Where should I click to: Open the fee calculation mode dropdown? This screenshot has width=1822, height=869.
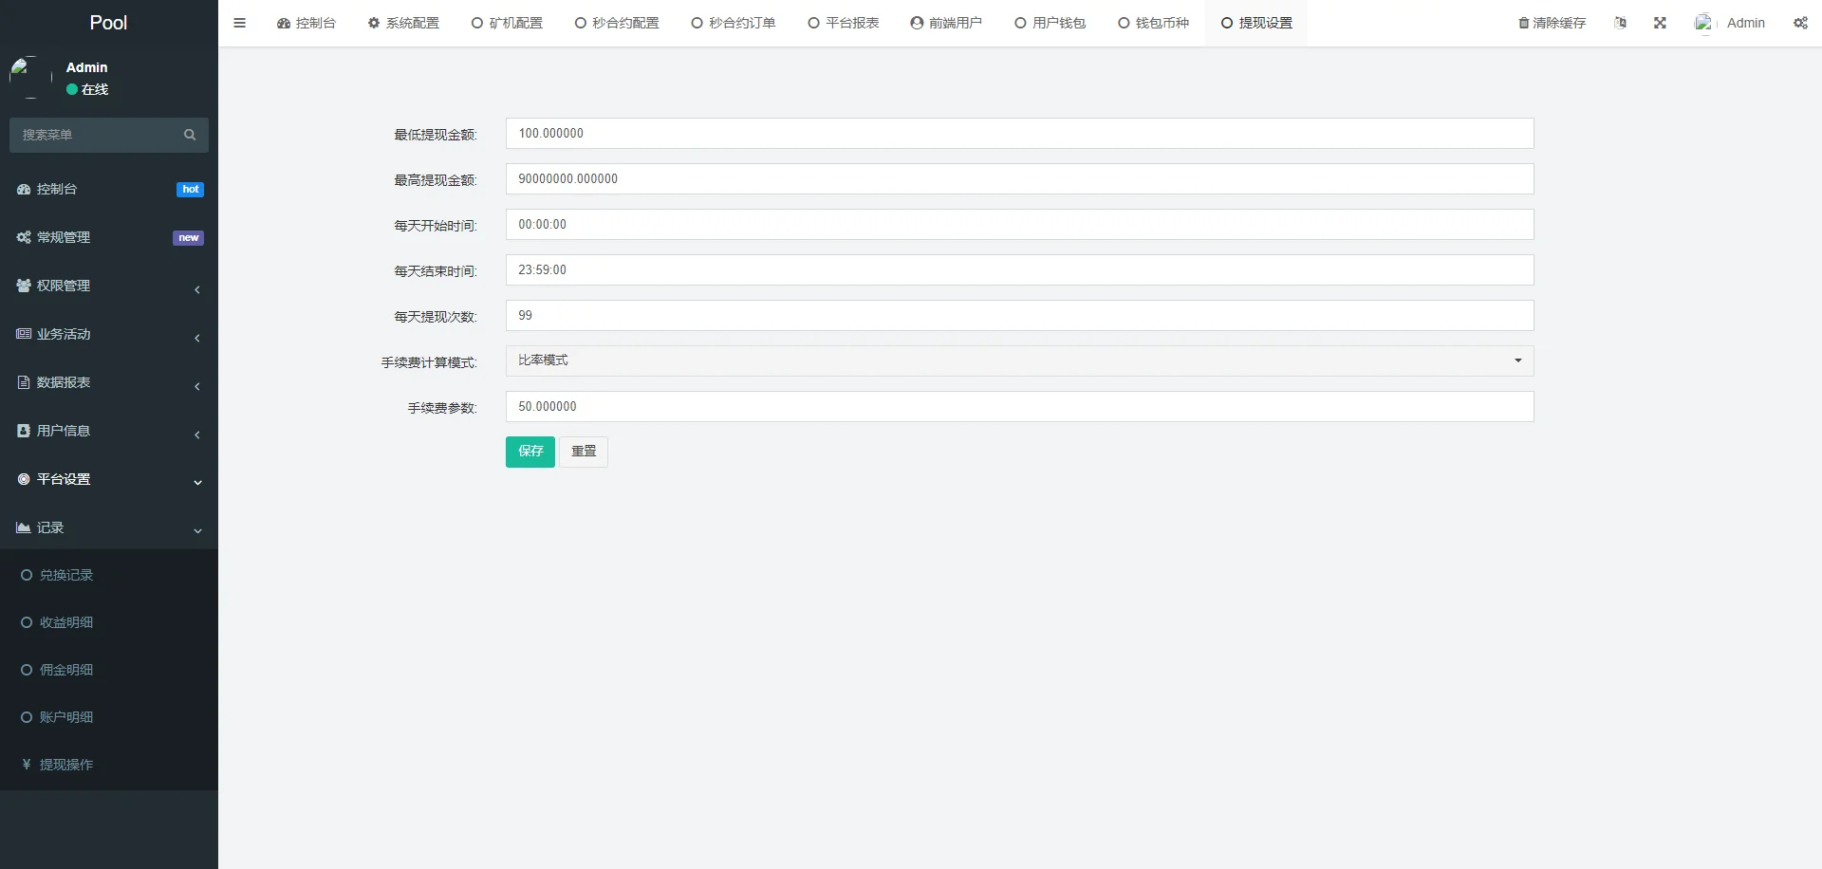pos(1019,361)
